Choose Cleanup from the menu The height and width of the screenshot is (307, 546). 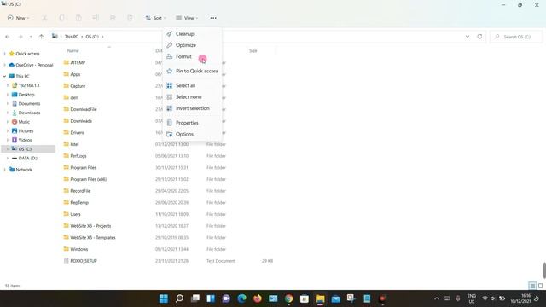(192, 34)
